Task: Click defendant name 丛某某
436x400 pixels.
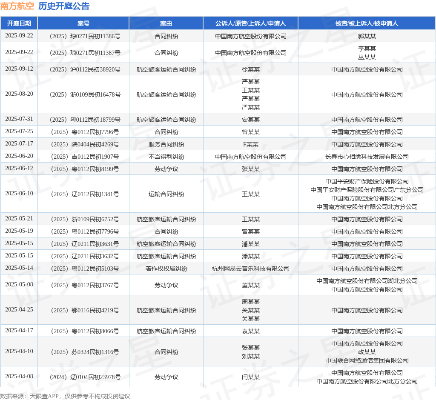Action: click(x=367, y=57)
